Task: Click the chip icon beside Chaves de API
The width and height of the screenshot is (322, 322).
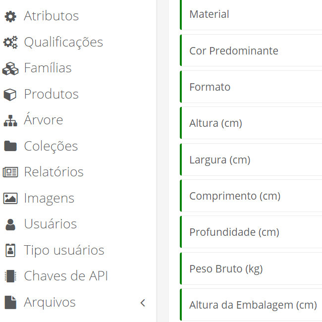Action: coord(10,276)
